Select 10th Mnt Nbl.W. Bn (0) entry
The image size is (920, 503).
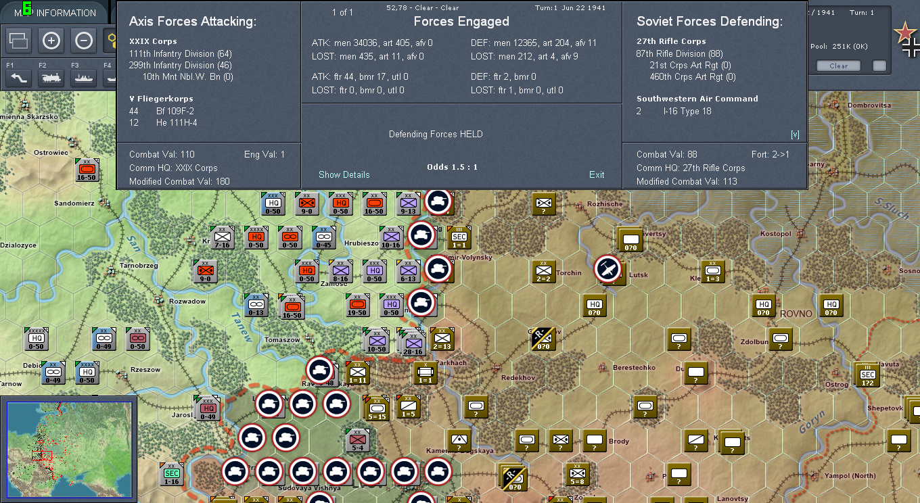pyautogui.click(x=187, y=77)
